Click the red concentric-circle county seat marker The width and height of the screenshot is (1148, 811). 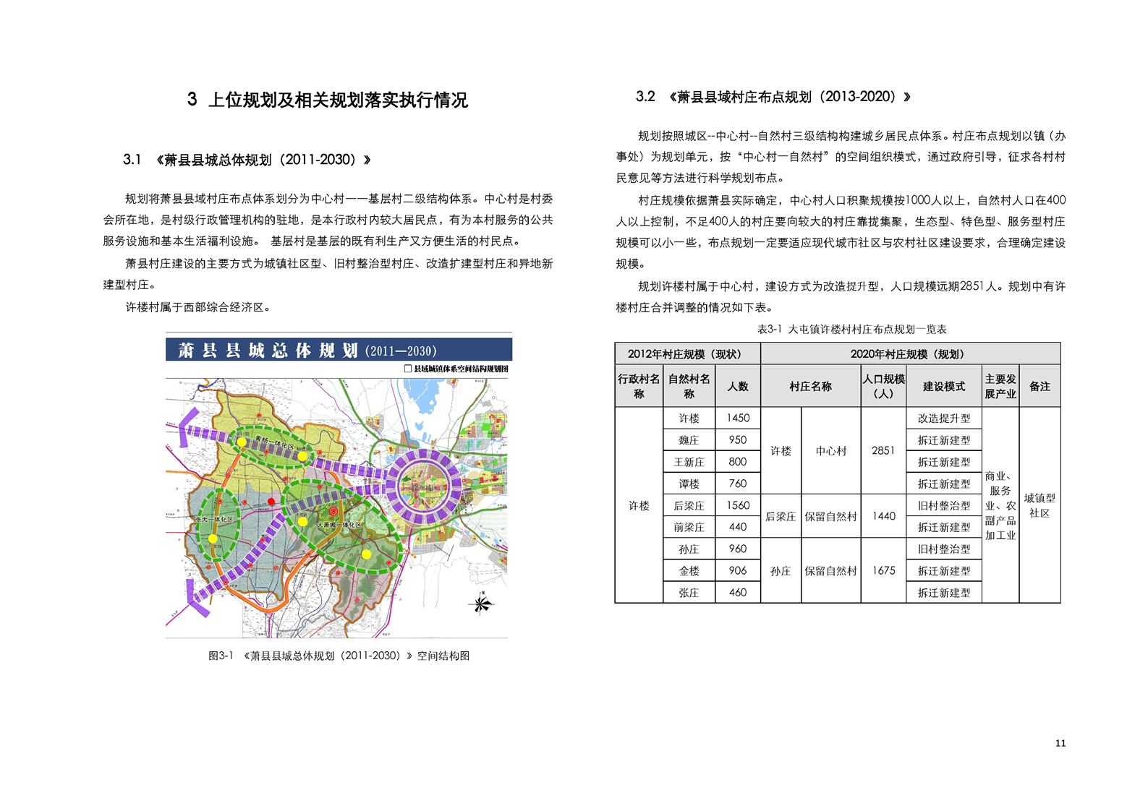click(333, 511)
